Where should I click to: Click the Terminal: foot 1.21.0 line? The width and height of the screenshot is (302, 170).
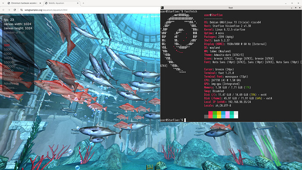(x=219, y=73)
